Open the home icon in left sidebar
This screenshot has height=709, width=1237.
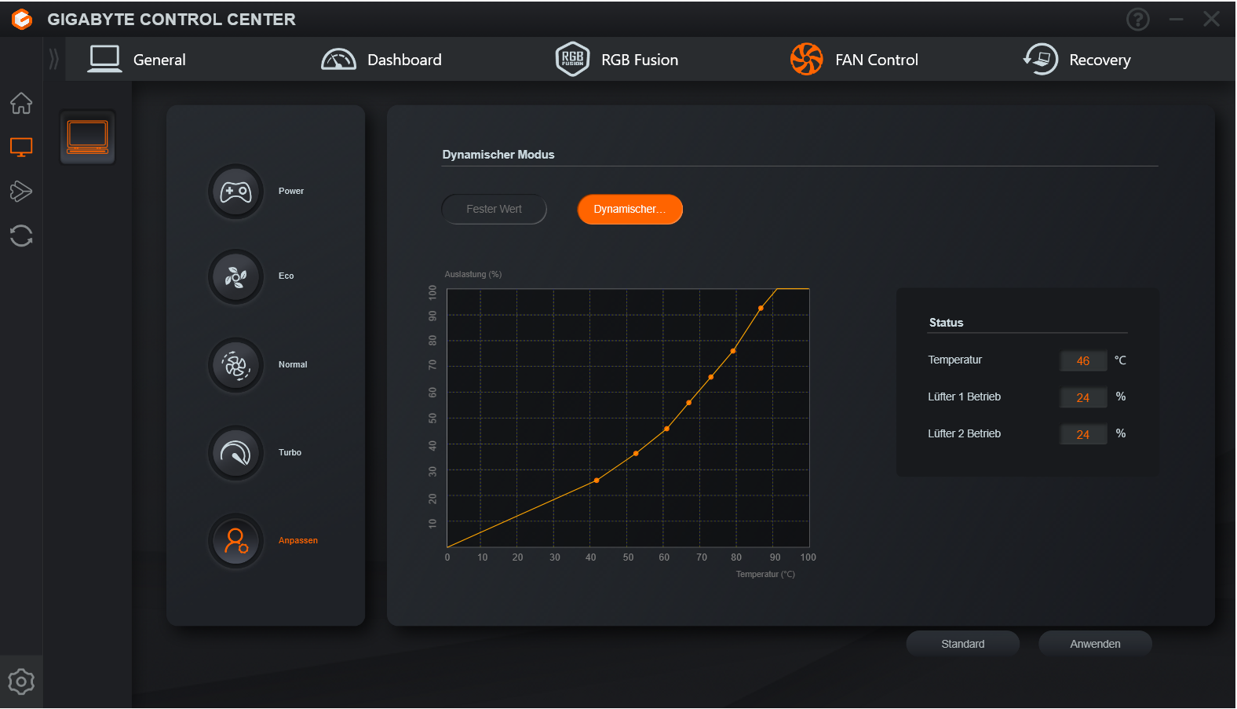tap(21, 103)
